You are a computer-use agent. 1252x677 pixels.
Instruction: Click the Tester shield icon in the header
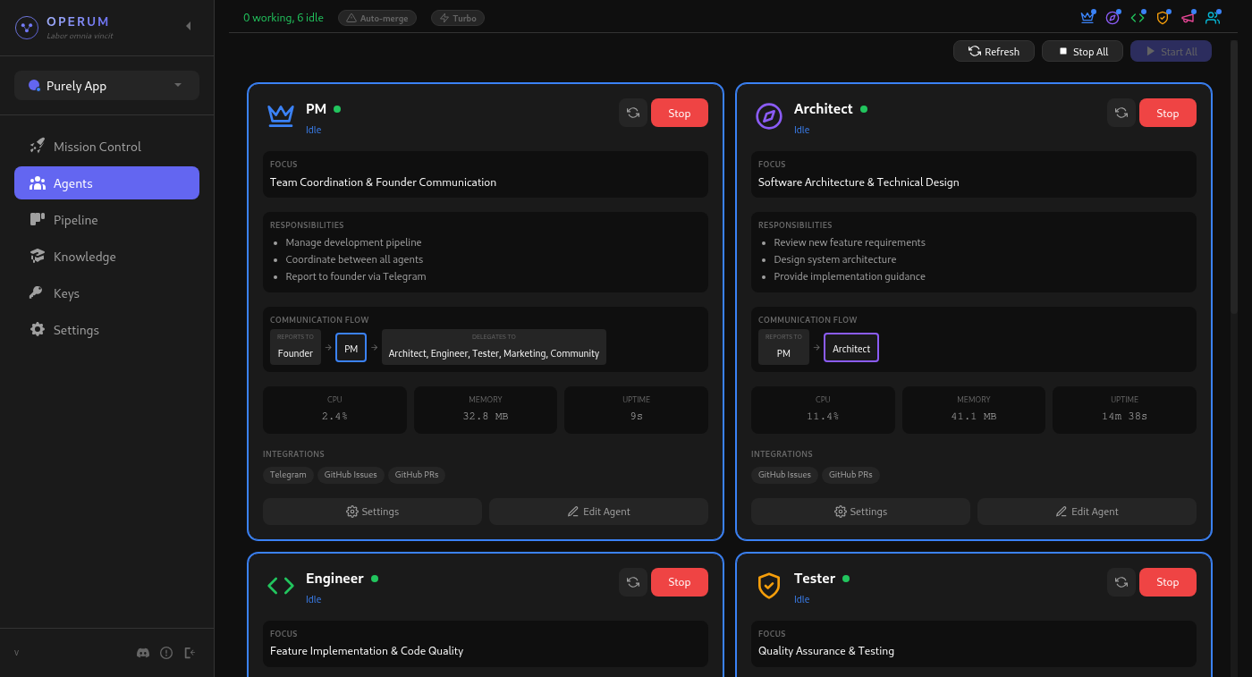(1163, 16)
